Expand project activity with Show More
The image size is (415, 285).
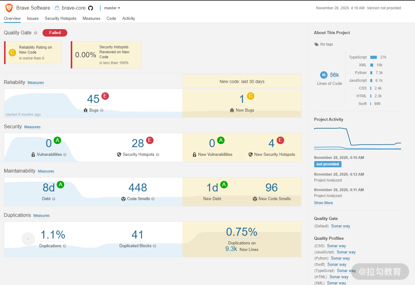323,203
